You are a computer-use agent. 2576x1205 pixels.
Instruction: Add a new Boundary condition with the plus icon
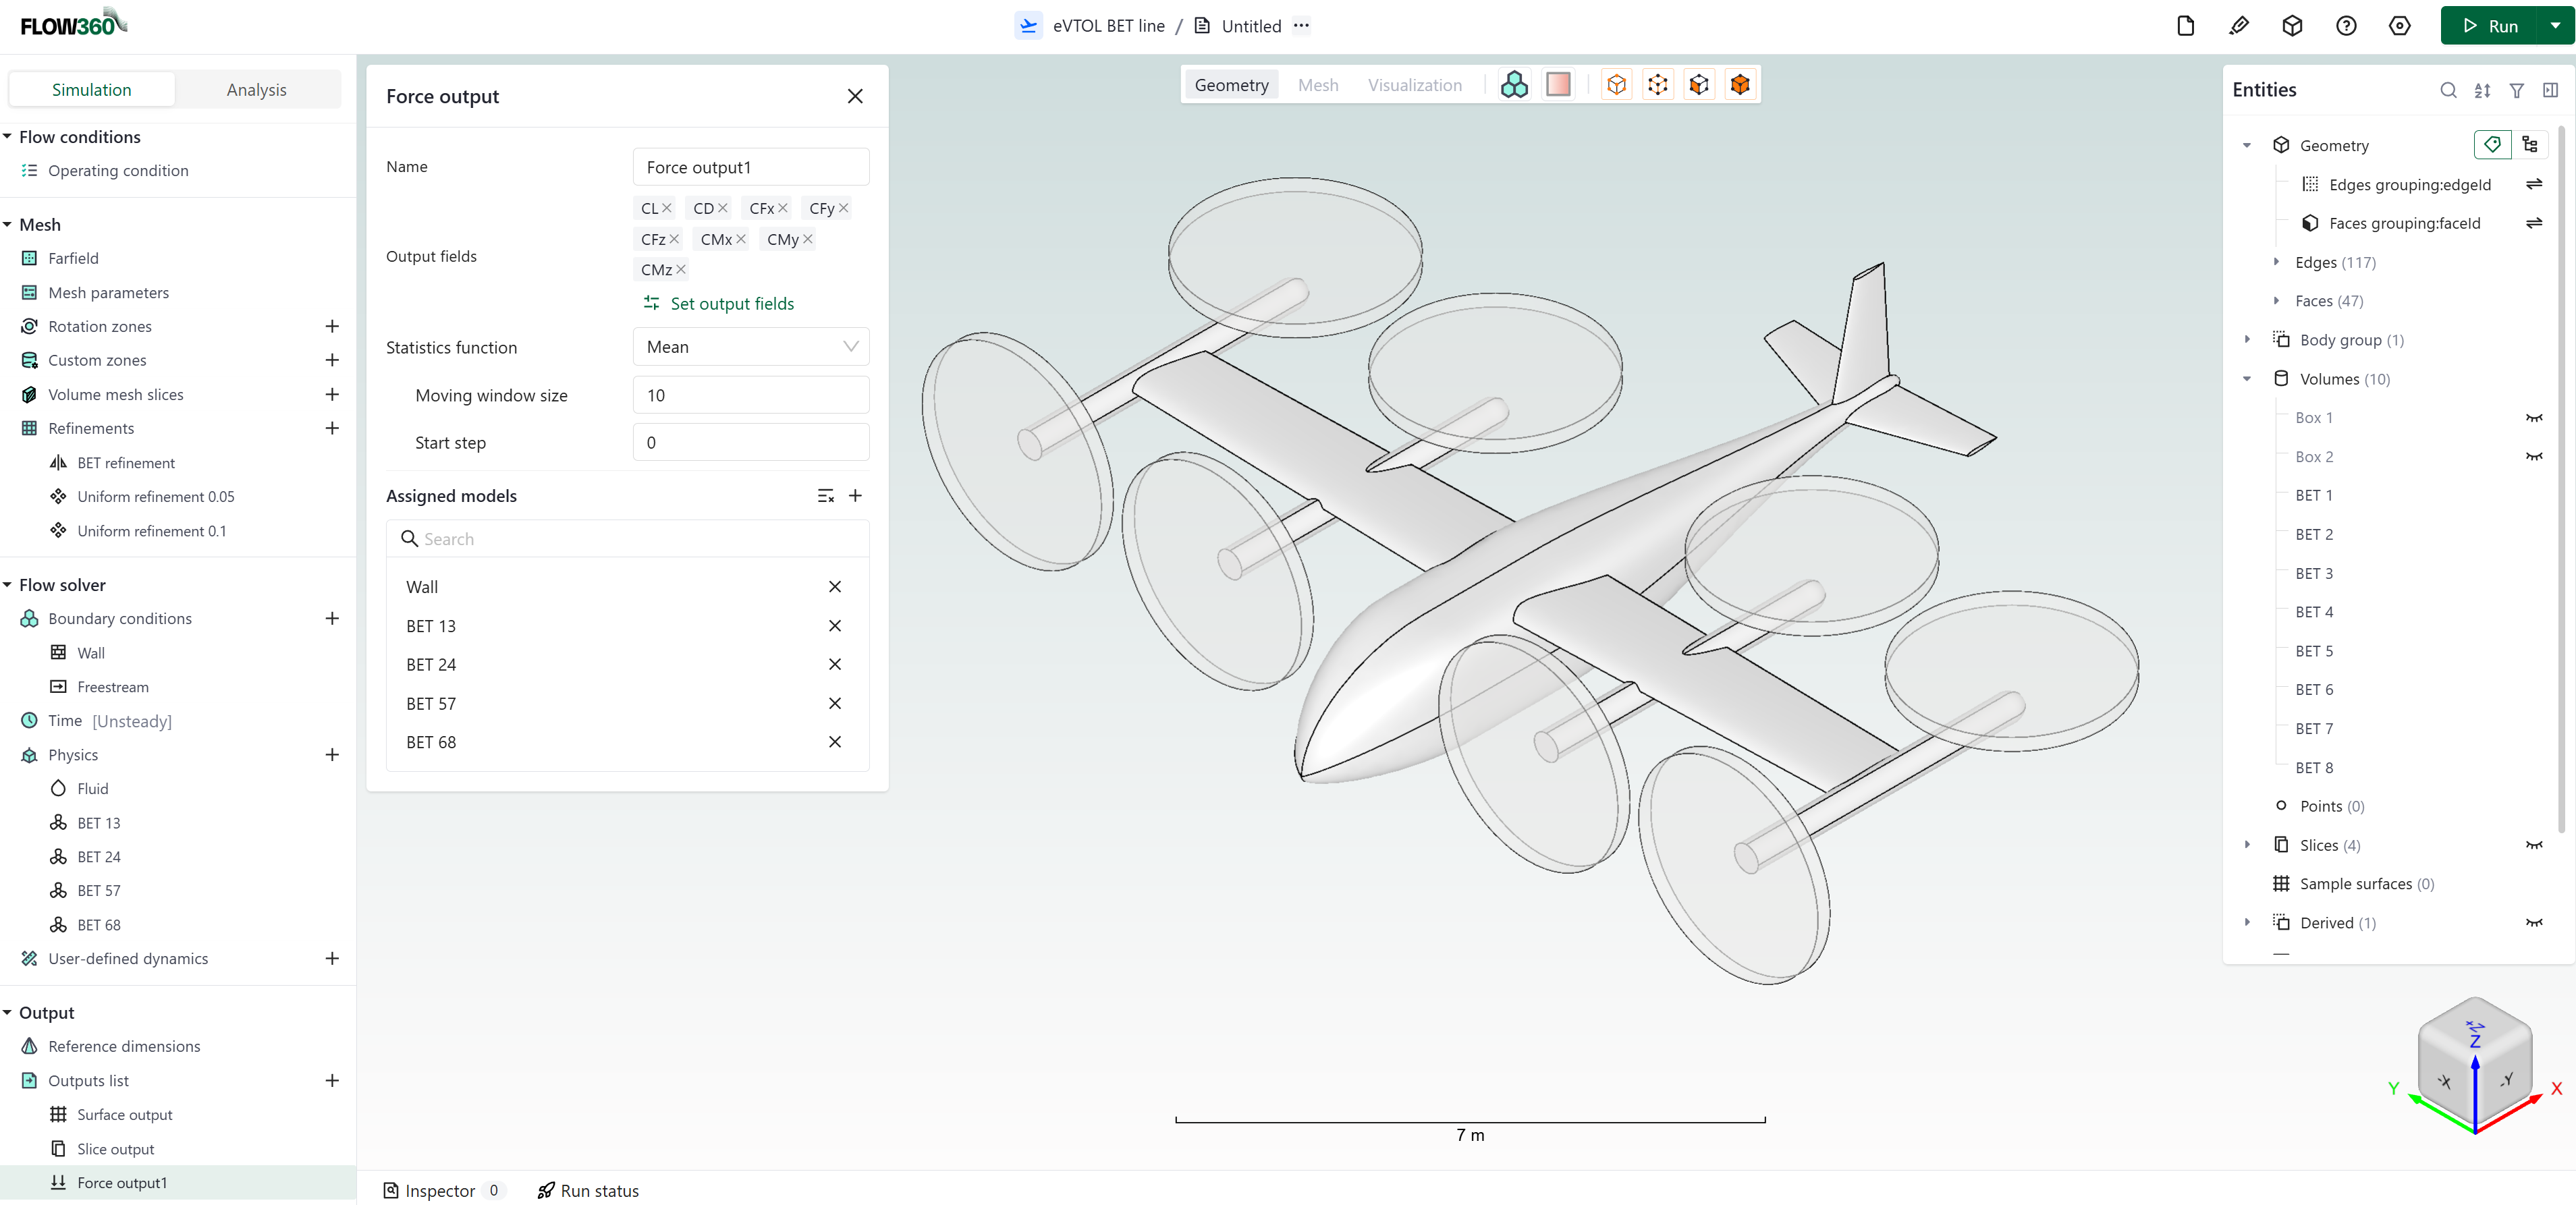(332, 618)
